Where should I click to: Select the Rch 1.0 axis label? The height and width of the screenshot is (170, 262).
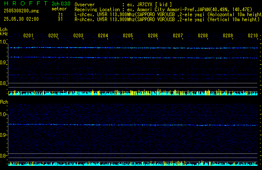(x=3, y=114)
